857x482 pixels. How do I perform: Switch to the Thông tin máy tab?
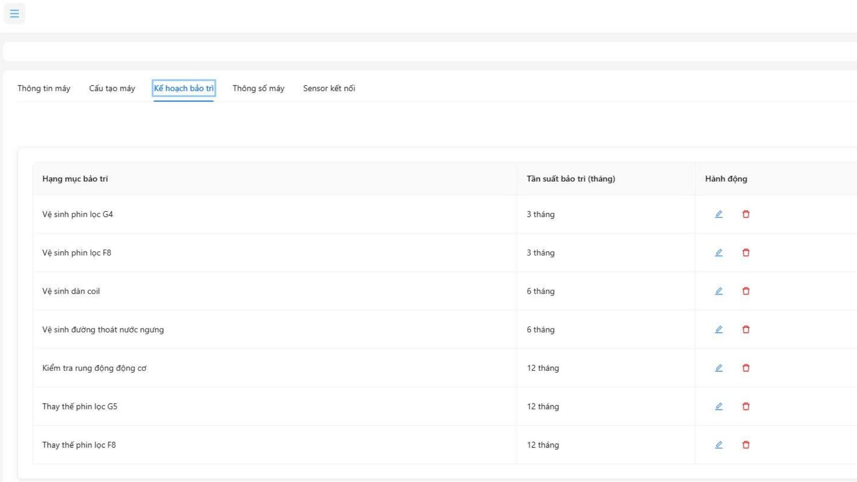[44, 88]
